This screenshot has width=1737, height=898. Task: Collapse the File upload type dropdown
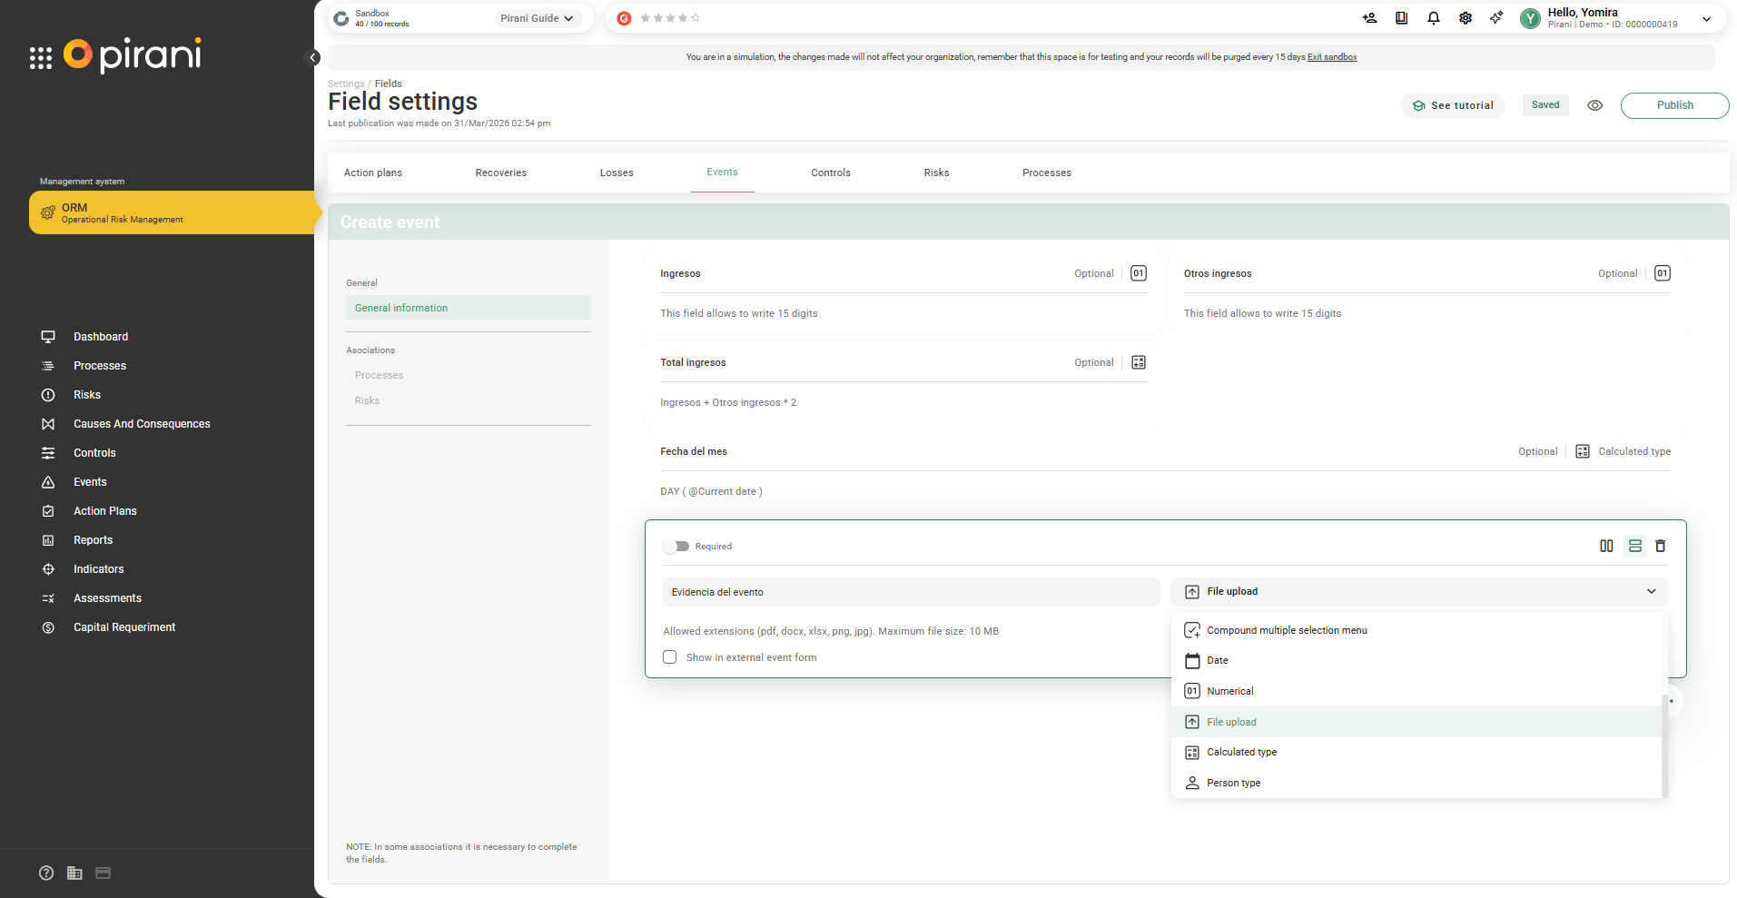(x=1651, y=591)
